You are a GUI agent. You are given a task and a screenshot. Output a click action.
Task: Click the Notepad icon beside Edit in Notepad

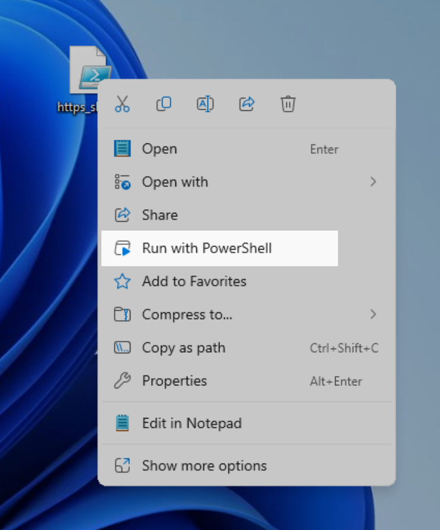122,423
